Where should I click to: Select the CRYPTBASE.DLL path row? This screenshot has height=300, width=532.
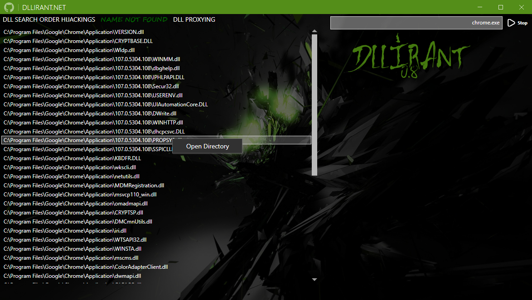click(x=156, y=41)
